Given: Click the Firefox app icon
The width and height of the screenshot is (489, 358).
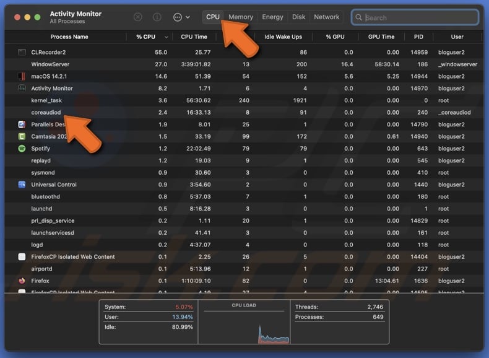Looking at the screenshot, I should tap(22, 281).
